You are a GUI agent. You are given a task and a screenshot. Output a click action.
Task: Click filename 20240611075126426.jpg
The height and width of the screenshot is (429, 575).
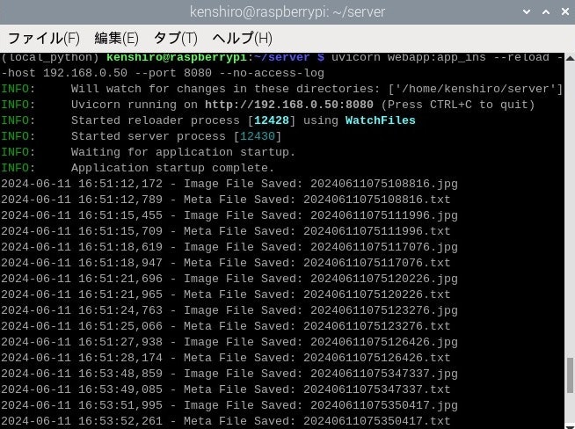coord(384,342)
